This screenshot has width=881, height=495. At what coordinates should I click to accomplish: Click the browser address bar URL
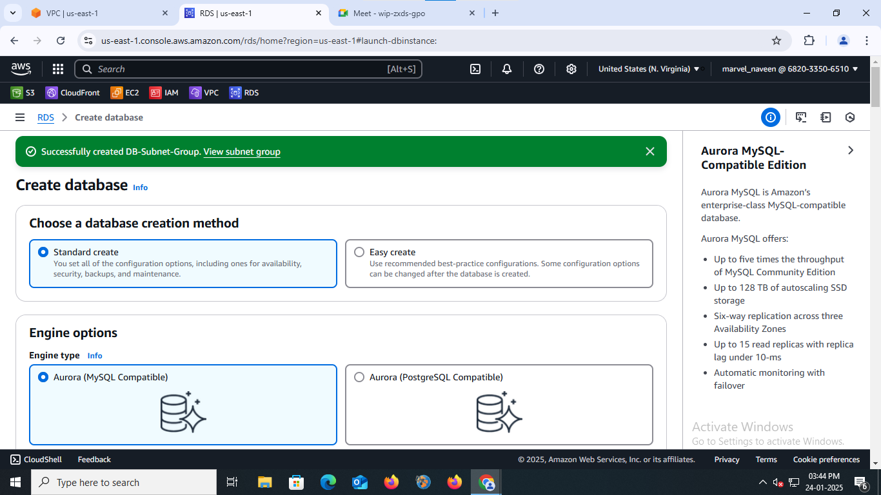coord(269,41)
